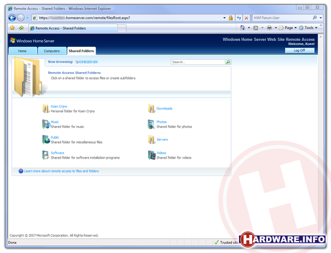Open the Music shared folder link

tap(55, 122)
